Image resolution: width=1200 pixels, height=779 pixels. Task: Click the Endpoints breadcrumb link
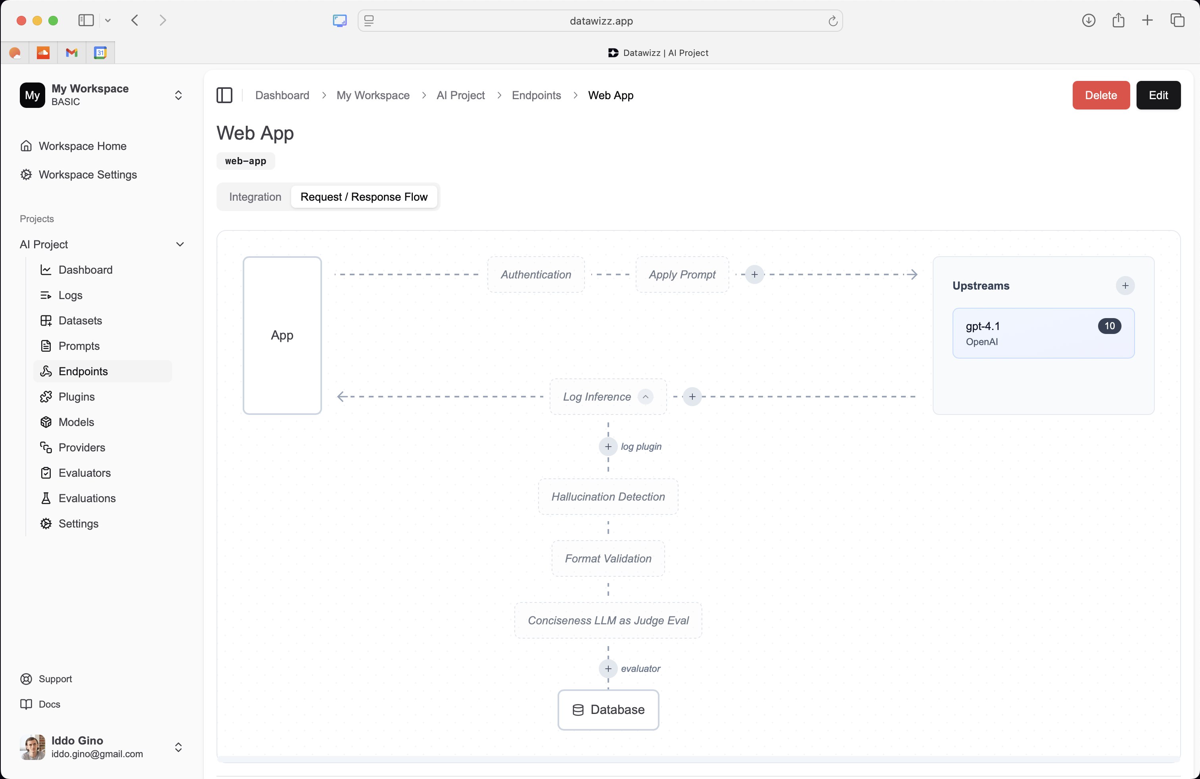536,95
